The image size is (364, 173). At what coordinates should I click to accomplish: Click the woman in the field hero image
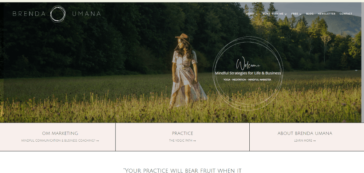tap(187, 71)
